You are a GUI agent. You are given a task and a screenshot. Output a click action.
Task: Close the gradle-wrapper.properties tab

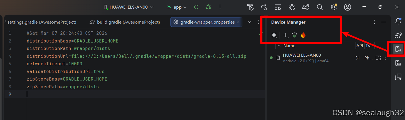click(238, 22)
